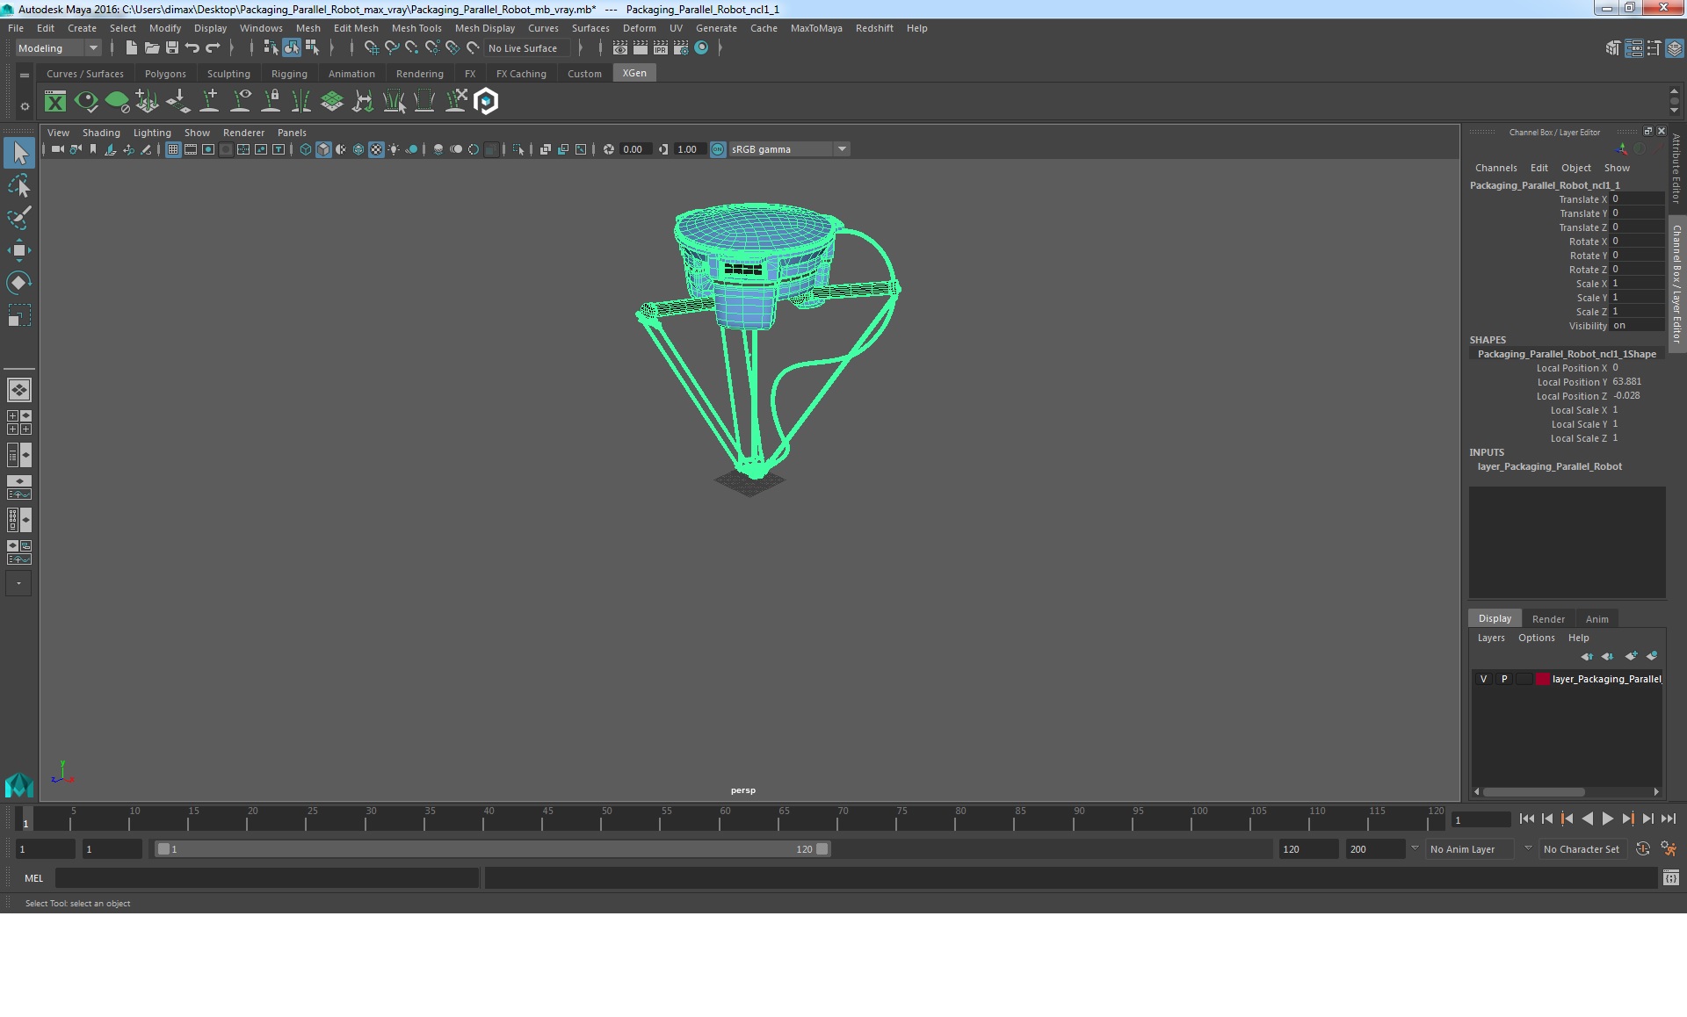Toggle layer visibility V box
This screenshot has height=1017, width=1687.
pos(1483,679)
